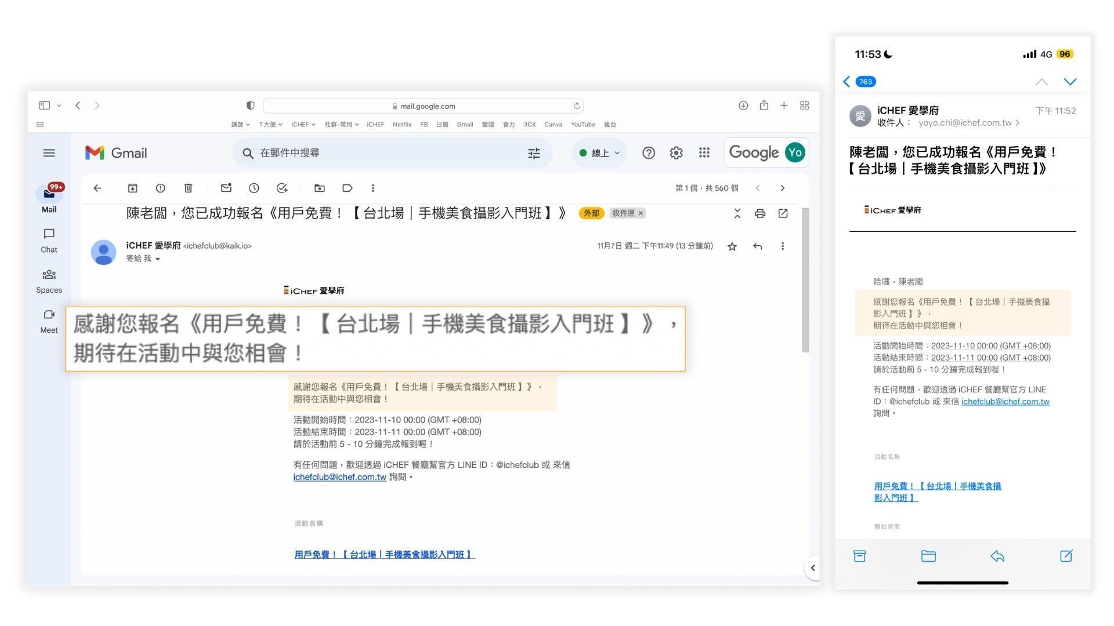Open the 講師 bookmarks folder dropdown
1114x626 pixels.
[240, 125]
